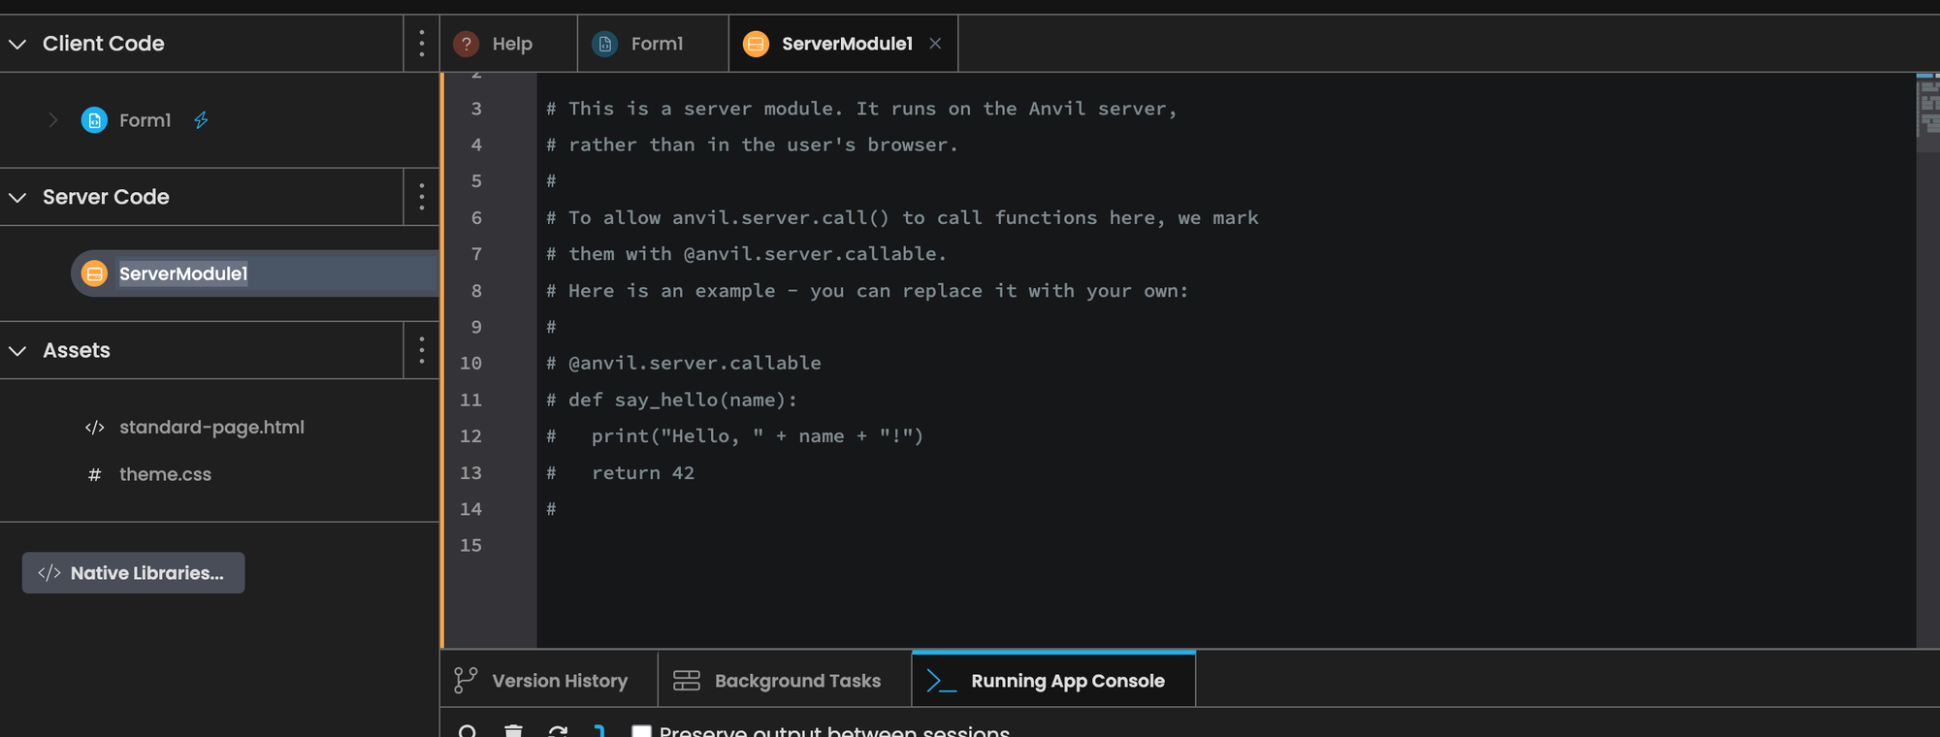The height and width of the screenshot is (737, 1940).
Task: Toggle Preserve output between sessions checkbox
Action: coord(641,731)
